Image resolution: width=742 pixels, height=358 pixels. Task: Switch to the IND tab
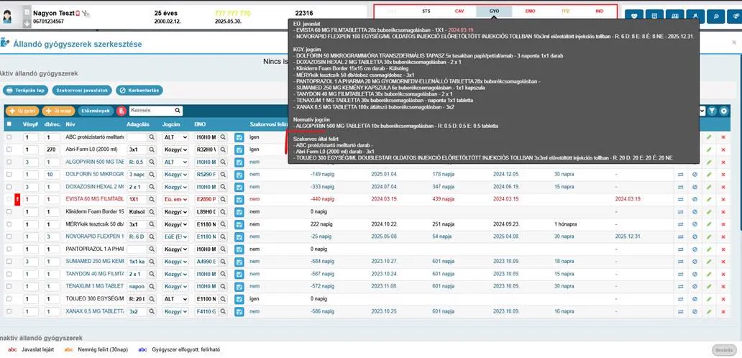[600, 11]
